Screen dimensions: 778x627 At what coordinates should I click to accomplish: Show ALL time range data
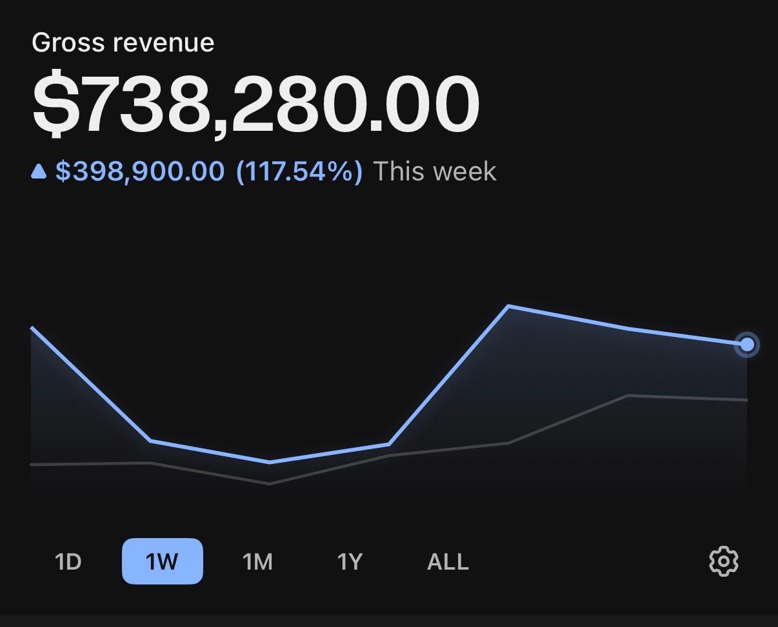point(448,561)
